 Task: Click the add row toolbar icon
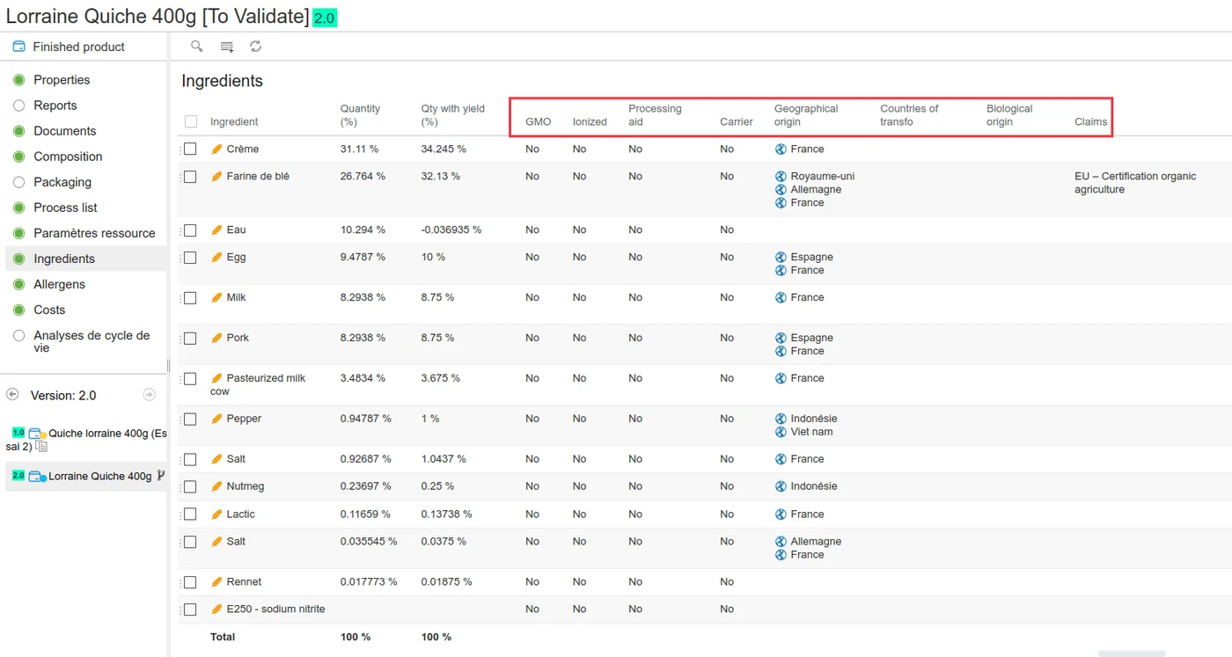227,47
